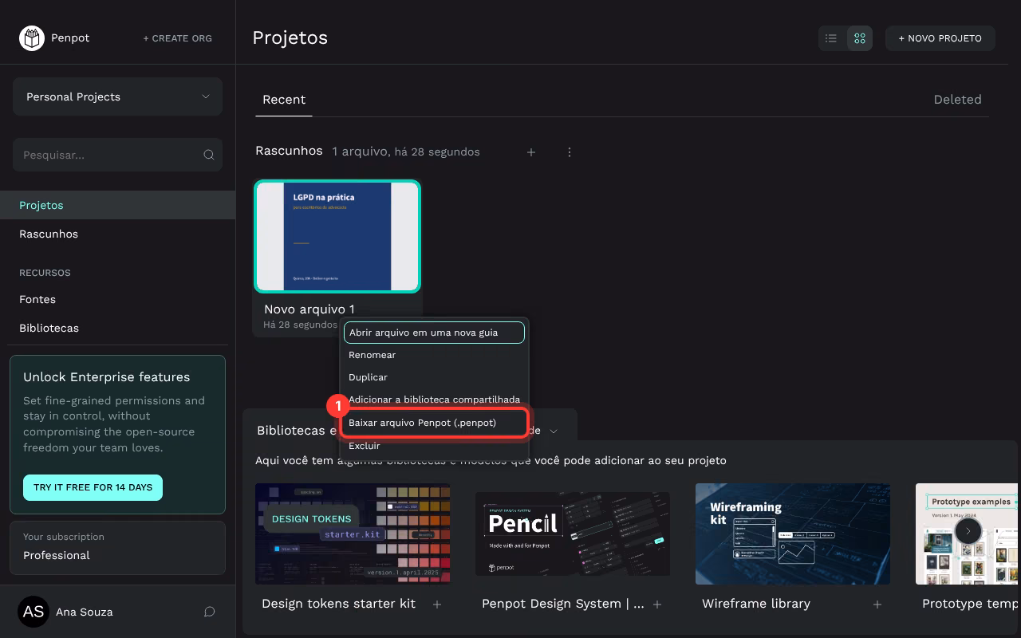Select Abrir arquivo em uma nova guia
This screenshot has width=1021, height=638.
pyautogui.click(x=434, y=333)
